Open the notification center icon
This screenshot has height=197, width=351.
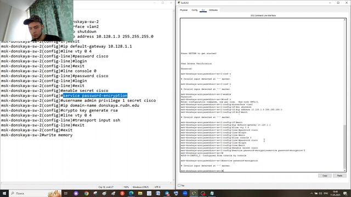(345, 193)
